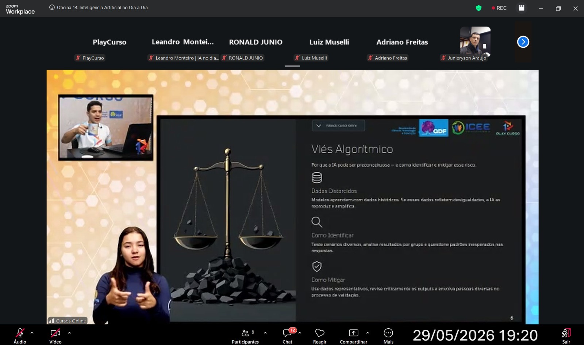Click the muted mic icon on RONALD JUNIO label
This screenshot has height=345, width=584.
coord(224,58)
